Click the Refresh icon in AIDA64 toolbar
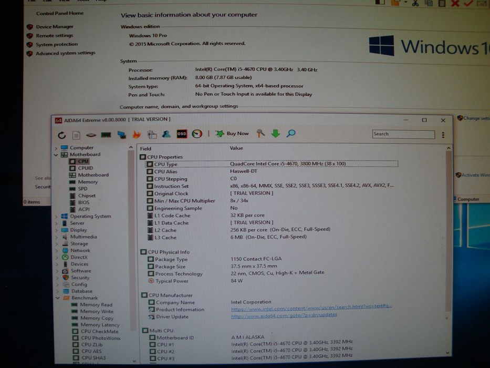Viewport: 490px width, 368px height. (62, 135)
